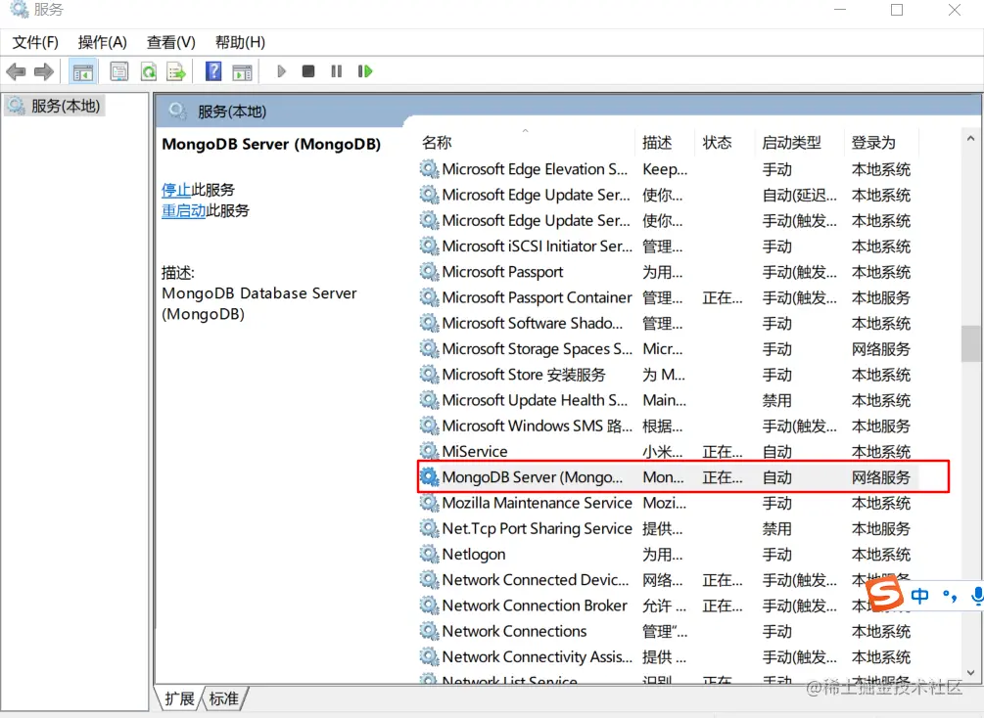The image size is (984, 718).
Task: Click the gear icon beside MiService
Action: click(429, 452)
